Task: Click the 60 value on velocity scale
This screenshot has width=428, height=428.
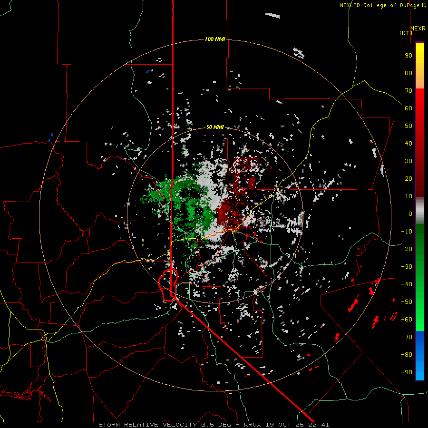Action: coord(409,108)
